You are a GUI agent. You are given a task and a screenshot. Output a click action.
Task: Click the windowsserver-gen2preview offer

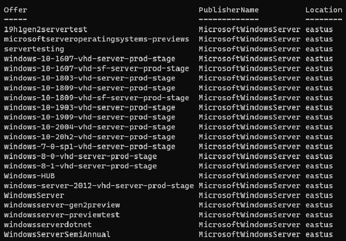62,205
